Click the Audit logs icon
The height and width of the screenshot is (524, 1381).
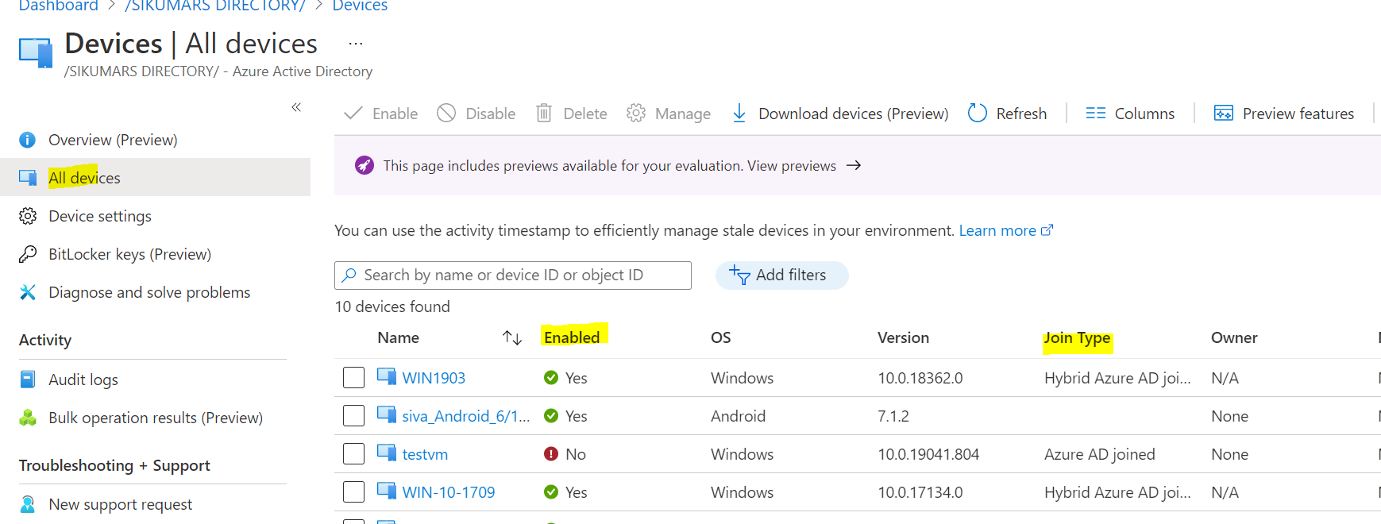click(x=28, y=380)
